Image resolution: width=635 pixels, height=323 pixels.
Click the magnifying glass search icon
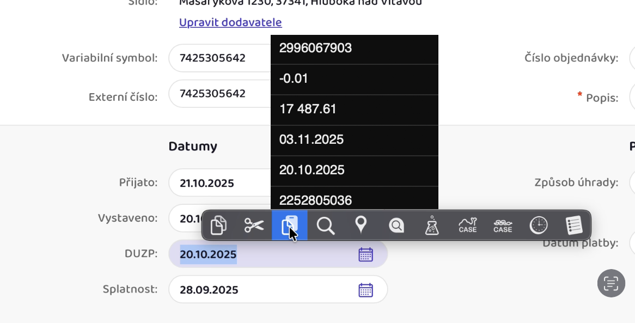[x=326, y=225]
